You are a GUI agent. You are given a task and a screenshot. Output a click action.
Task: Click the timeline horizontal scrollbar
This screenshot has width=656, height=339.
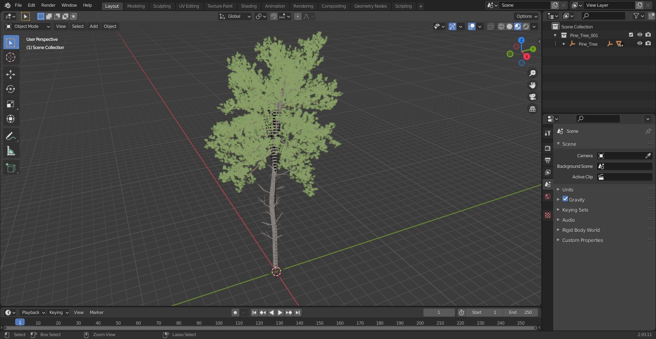pos(270,328)
